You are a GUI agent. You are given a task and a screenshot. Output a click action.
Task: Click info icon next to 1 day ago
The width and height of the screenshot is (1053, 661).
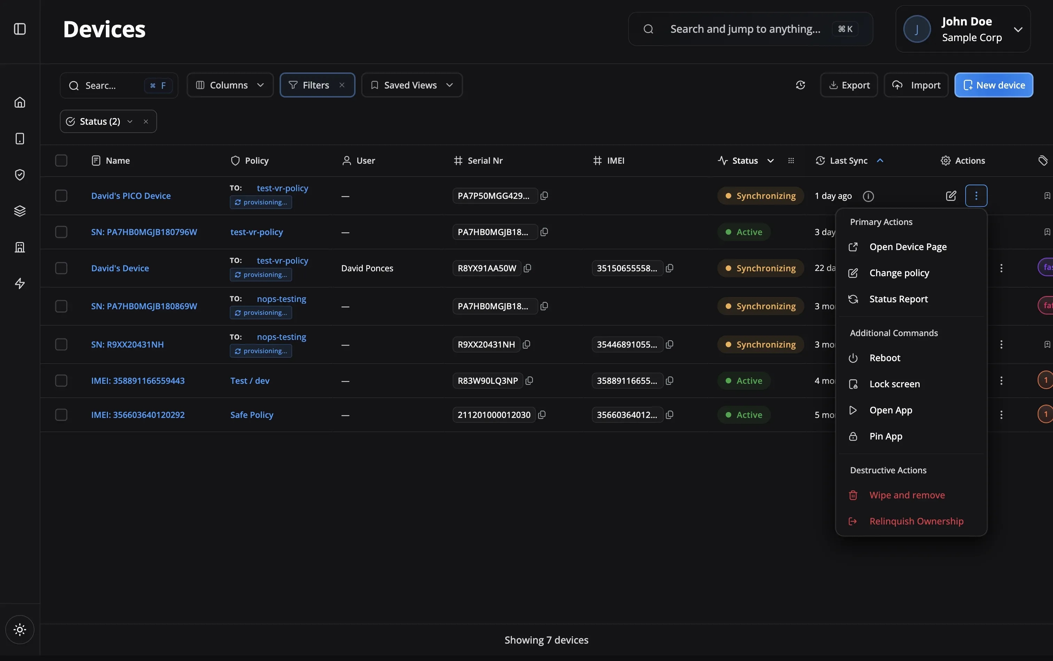click(x=868, y=196)
